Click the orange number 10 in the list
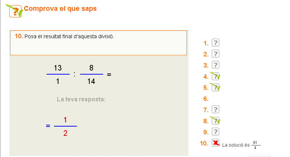The height and width of the screenshot is (157, 290). coord(204,143)
